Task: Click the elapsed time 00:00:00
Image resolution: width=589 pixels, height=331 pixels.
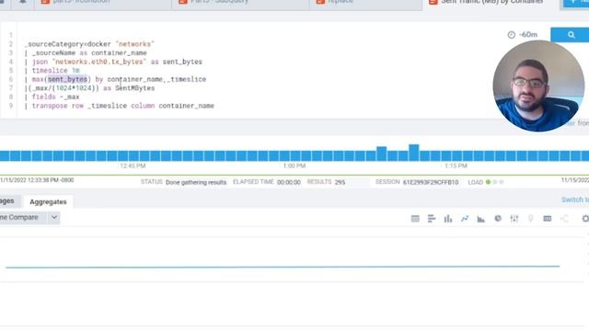Action: point(289,182)
